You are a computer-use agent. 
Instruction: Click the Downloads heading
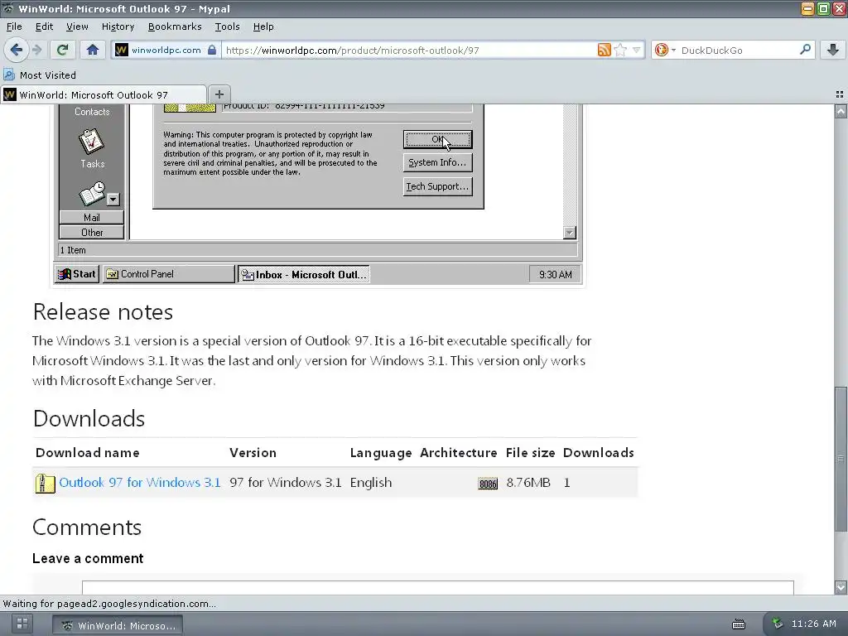(x=89, y=418)
